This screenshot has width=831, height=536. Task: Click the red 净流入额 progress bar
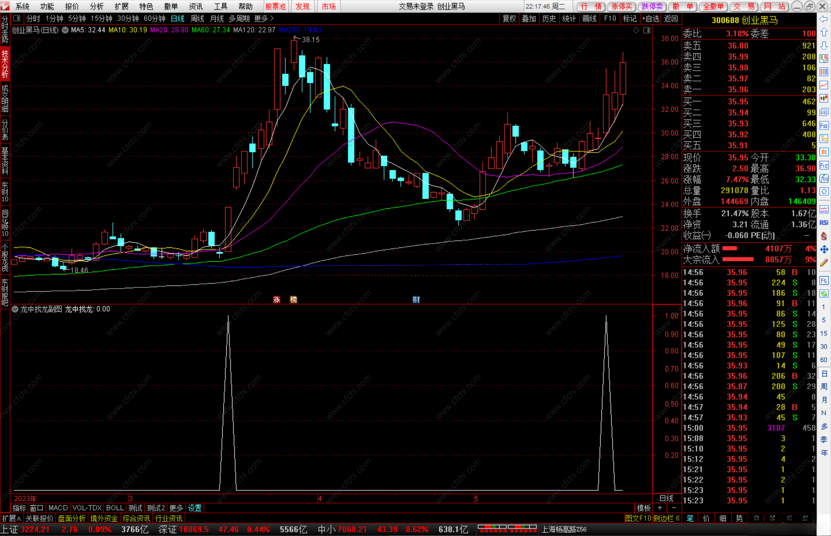729,249
